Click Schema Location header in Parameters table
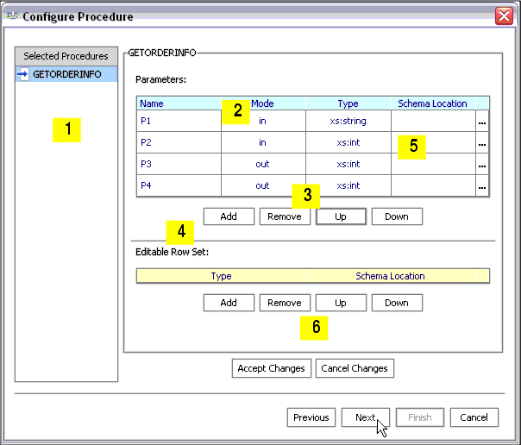Viewport: 521px width, 445px height. point(433,103)
